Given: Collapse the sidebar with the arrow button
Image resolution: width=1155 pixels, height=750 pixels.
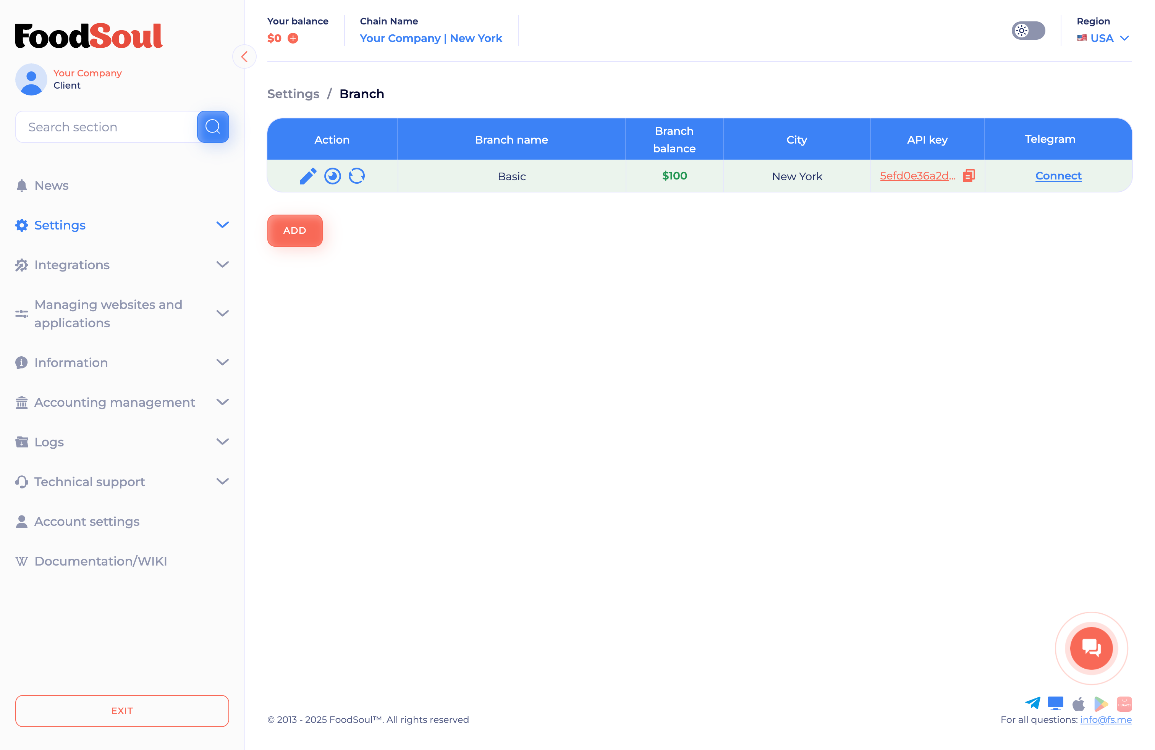Looking at the screenshot, I should pyautogui.click(x=244, y=57).
